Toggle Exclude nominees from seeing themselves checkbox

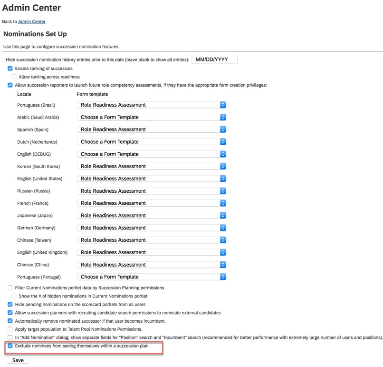(x=10, y=346)
